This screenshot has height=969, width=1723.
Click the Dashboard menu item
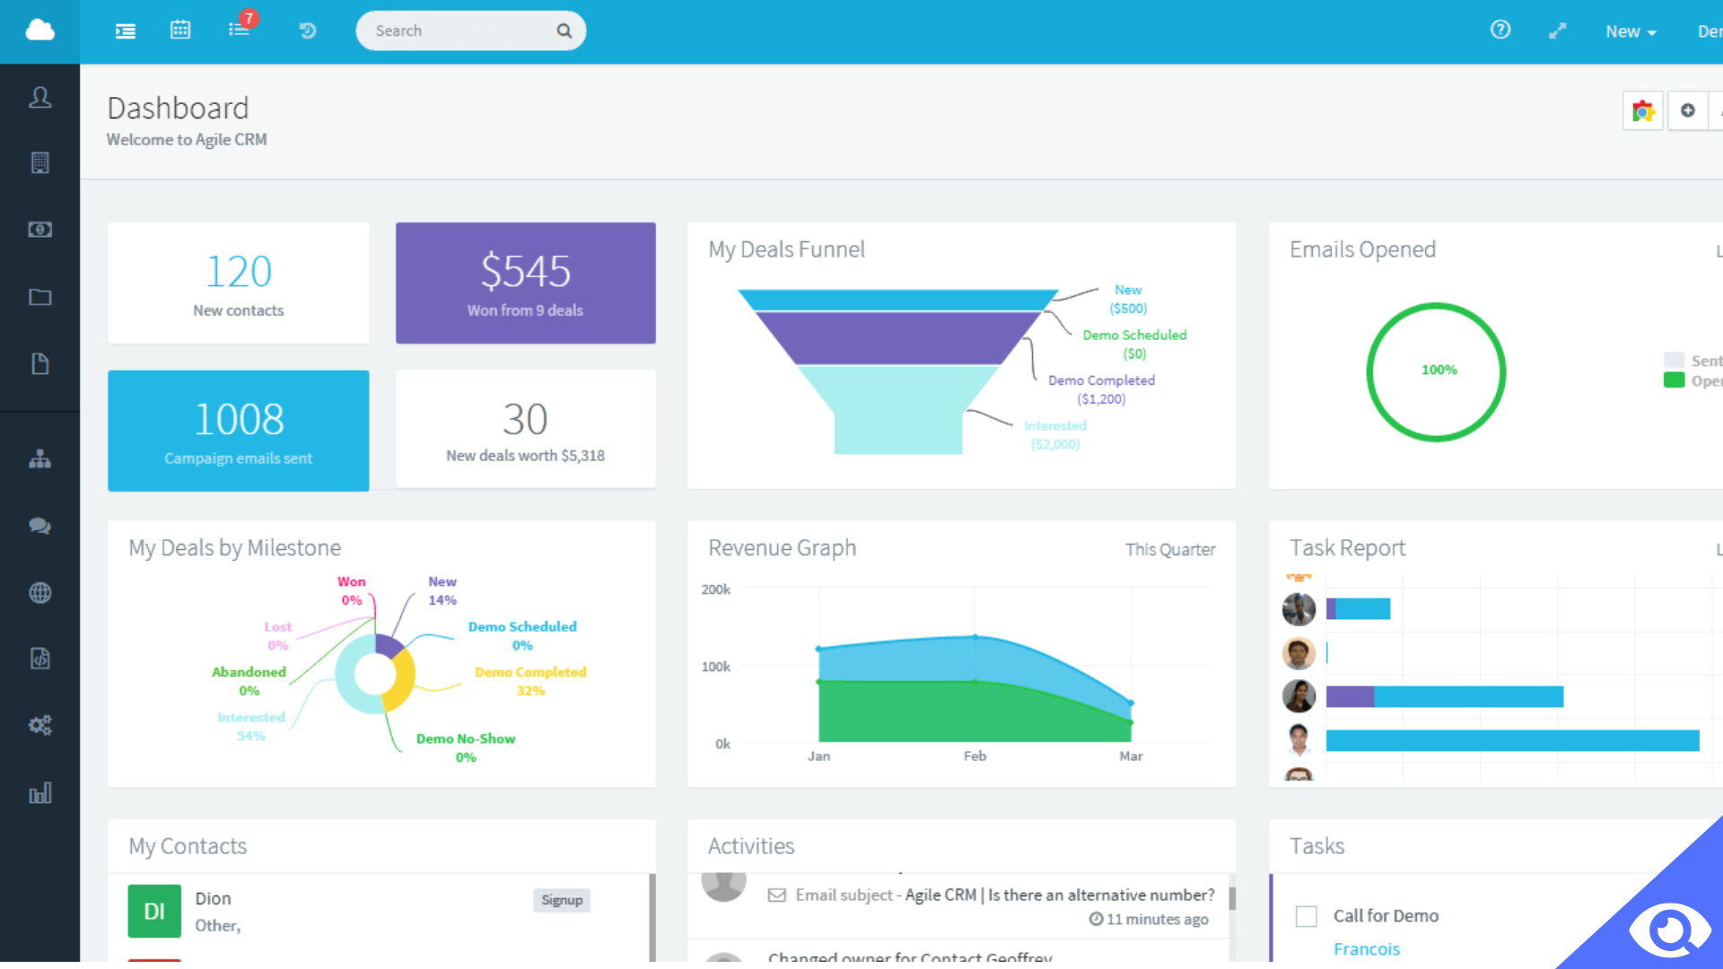click(40, 31)
